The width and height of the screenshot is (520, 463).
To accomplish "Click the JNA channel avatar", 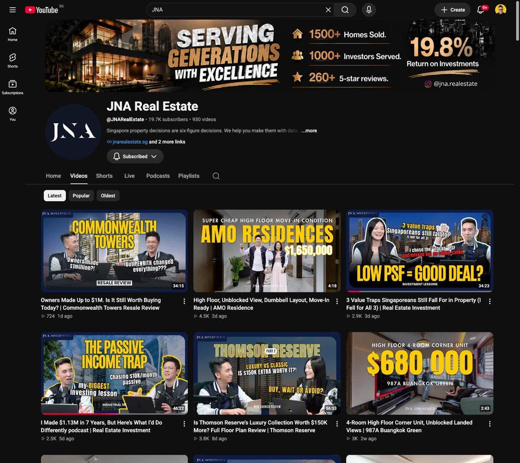I will tap(73, 132).
